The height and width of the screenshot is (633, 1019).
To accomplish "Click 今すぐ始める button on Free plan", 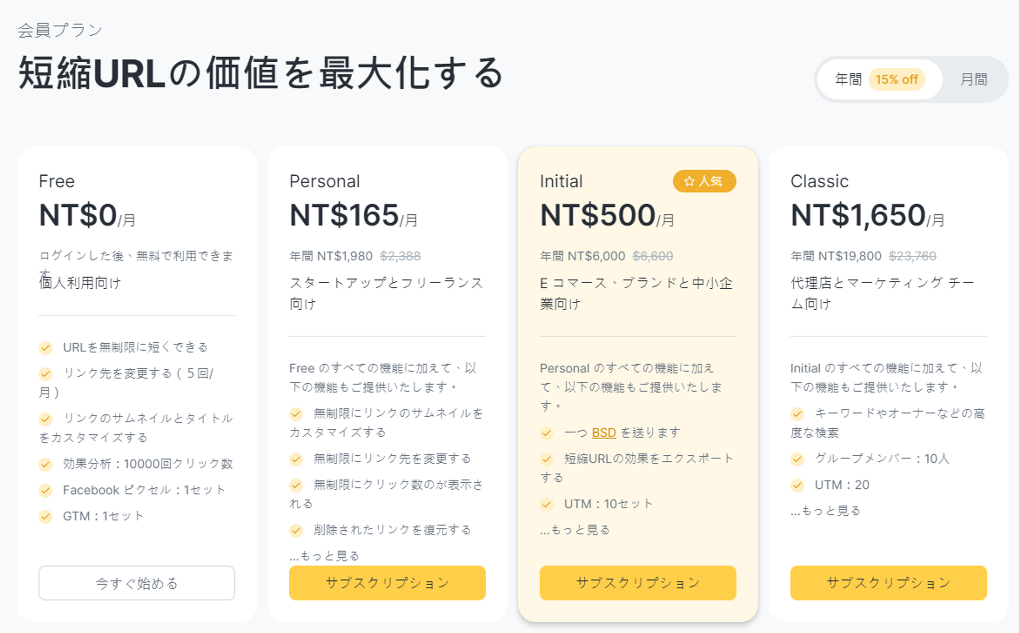I will tap(137, 583).
